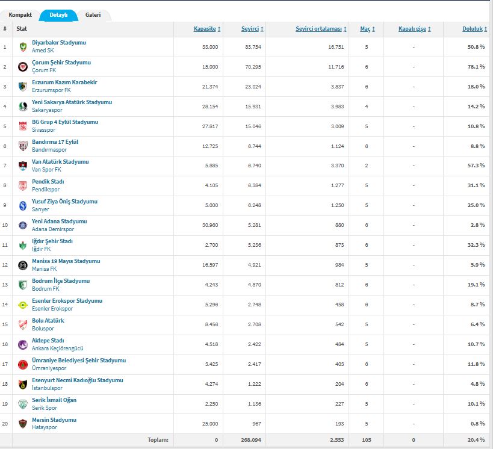This screenshot has width=493, height=449.
Task: Click the Çorum FK club logo
Action: [22, 67]
